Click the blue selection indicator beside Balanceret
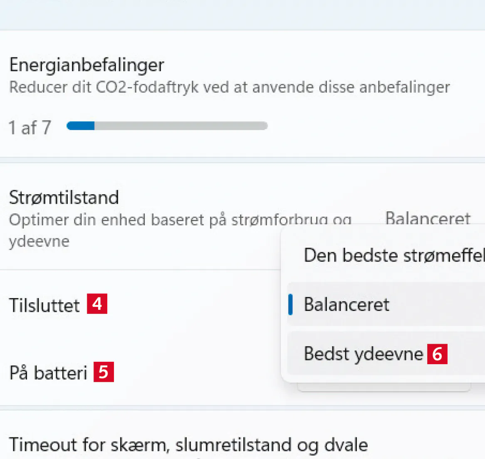The image size is (485, 459). (x=290, y=304)
